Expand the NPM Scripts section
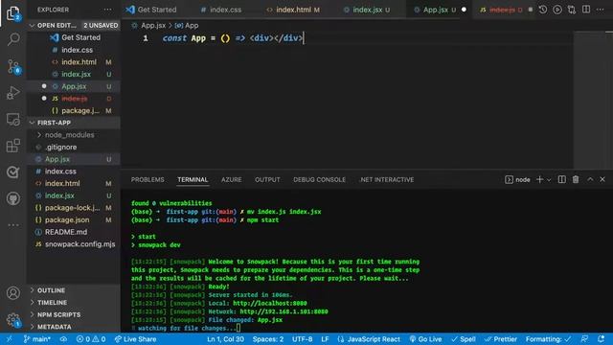The width and height of the screenshot is (613, 345). point(73,314)
